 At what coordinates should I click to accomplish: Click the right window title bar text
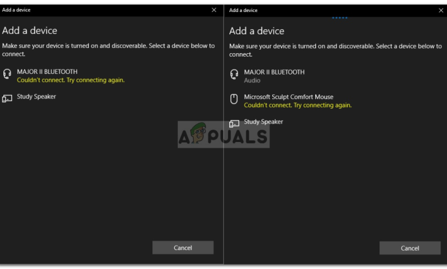coord(243,10)
